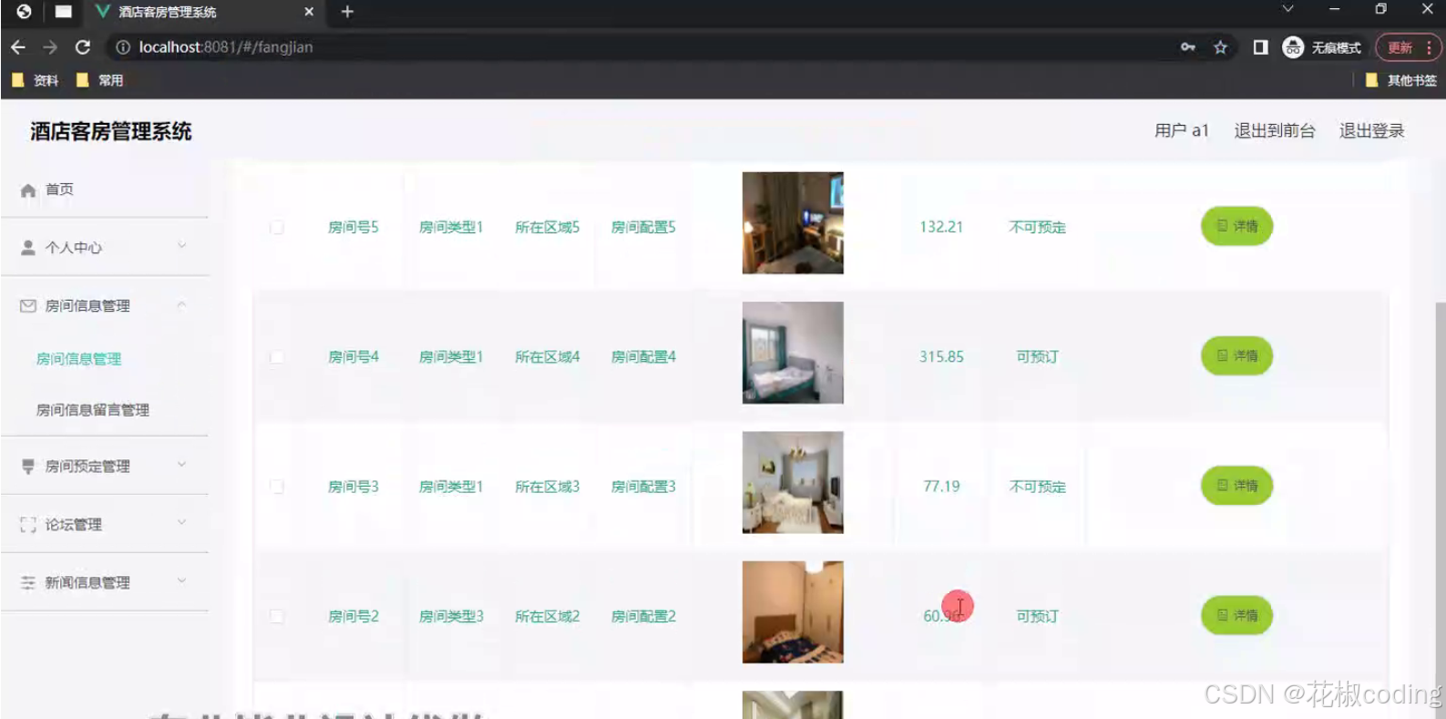Click the chevron beside 新闻信息管理
Viewport: 1446px width, 719px height.
181,581
